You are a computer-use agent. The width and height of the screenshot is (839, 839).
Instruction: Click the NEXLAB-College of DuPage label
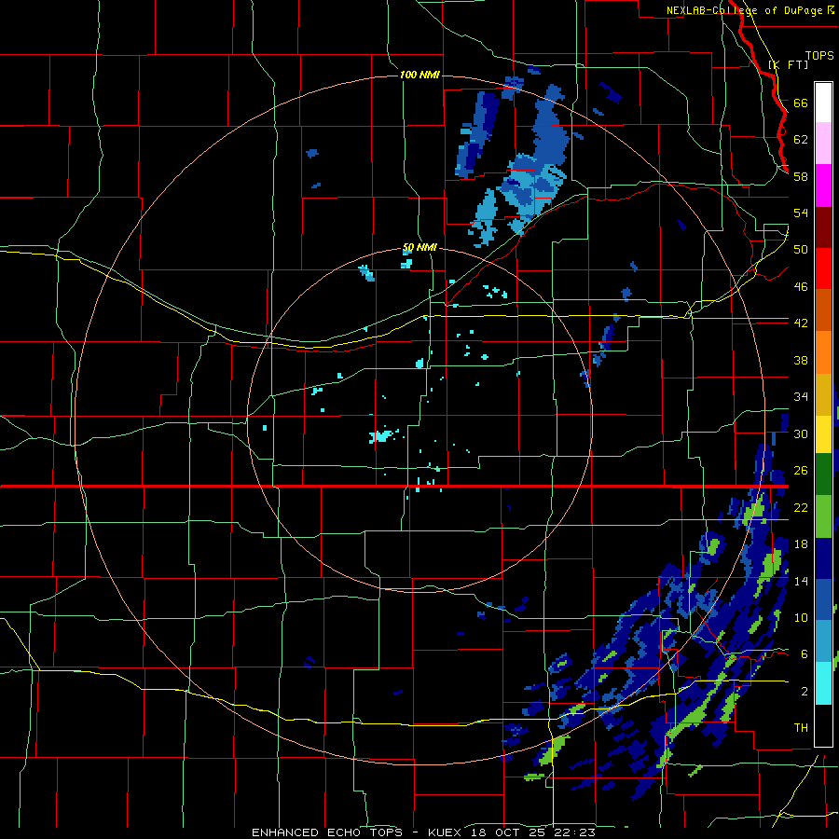point(746,10)
